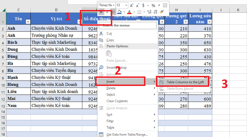Click the value 476 in Lương nửa năm

coord(200,64)
